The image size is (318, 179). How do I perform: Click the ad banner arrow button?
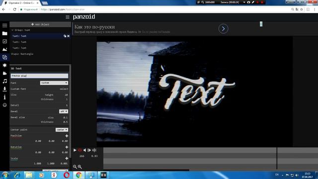click(x=223, y=29)
